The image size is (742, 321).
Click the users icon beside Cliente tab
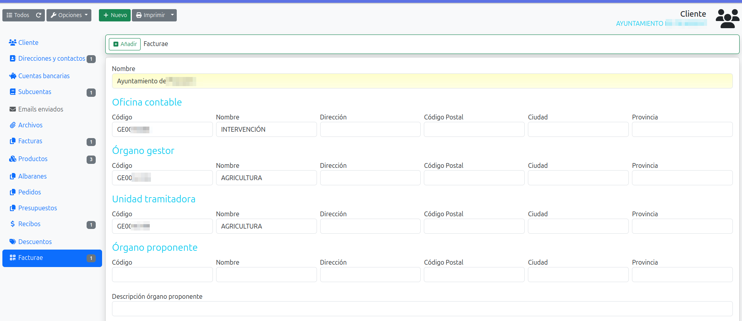(13, 42)
